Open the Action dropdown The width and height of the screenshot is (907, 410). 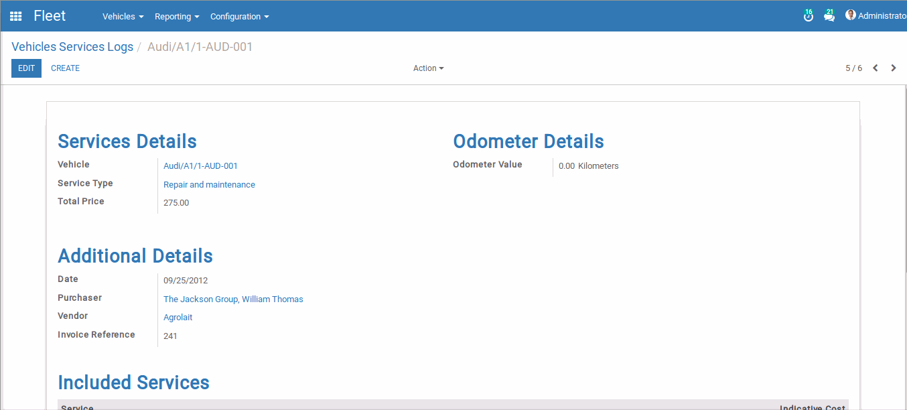(429, 68)
